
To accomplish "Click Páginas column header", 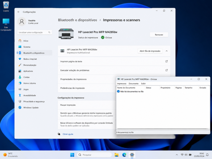I will pos(179,88).
